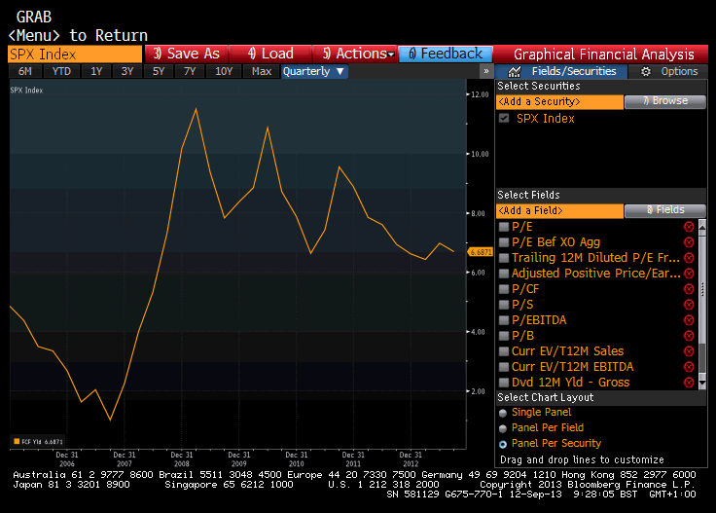Screen dimensions: 716x513
Task: Remove the P/EBITDA field
Action: point(689,319)
